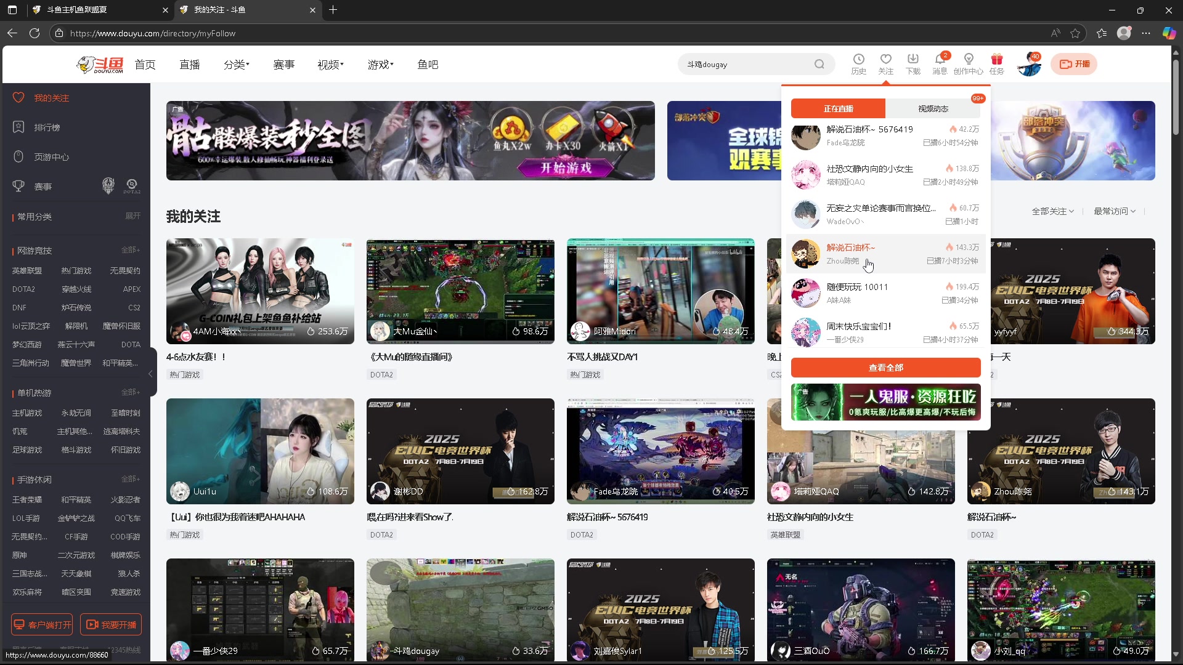
Task: Click 我的关注 heart in sidebar
Action: pyautogui.click(x=41, y=98)
